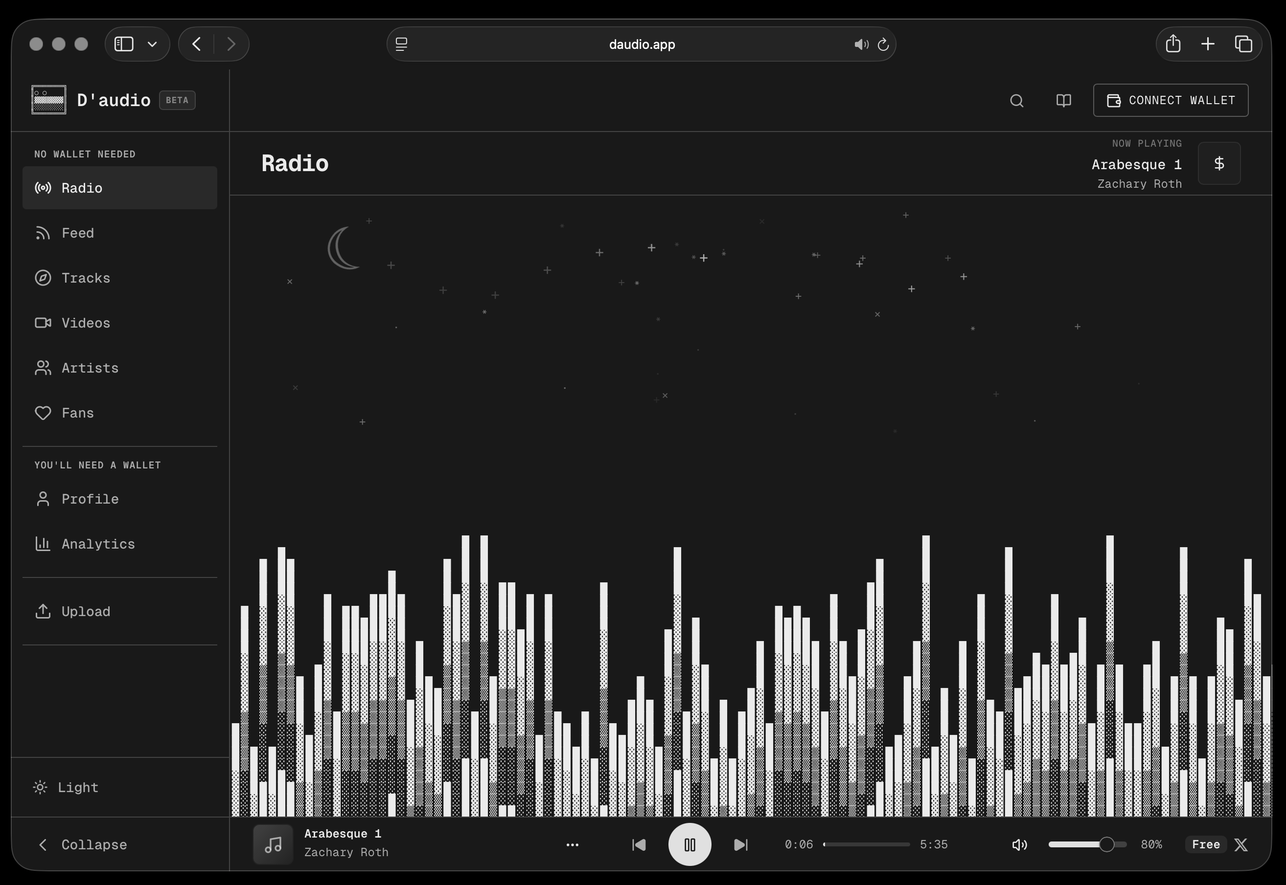
Task: Pause the currently playing track
Action: click(x=689, y=844)
